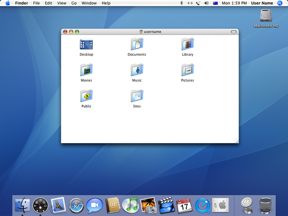Image resolution: width=288 pixels, height=216 pixels.
Task: Open the Help menu
Action: pyautogui.click(x=106, y=3)
